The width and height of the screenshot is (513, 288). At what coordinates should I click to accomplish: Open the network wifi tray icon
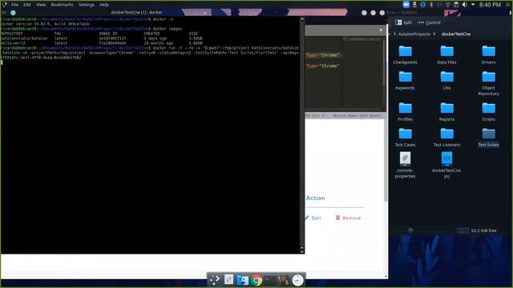447,5
